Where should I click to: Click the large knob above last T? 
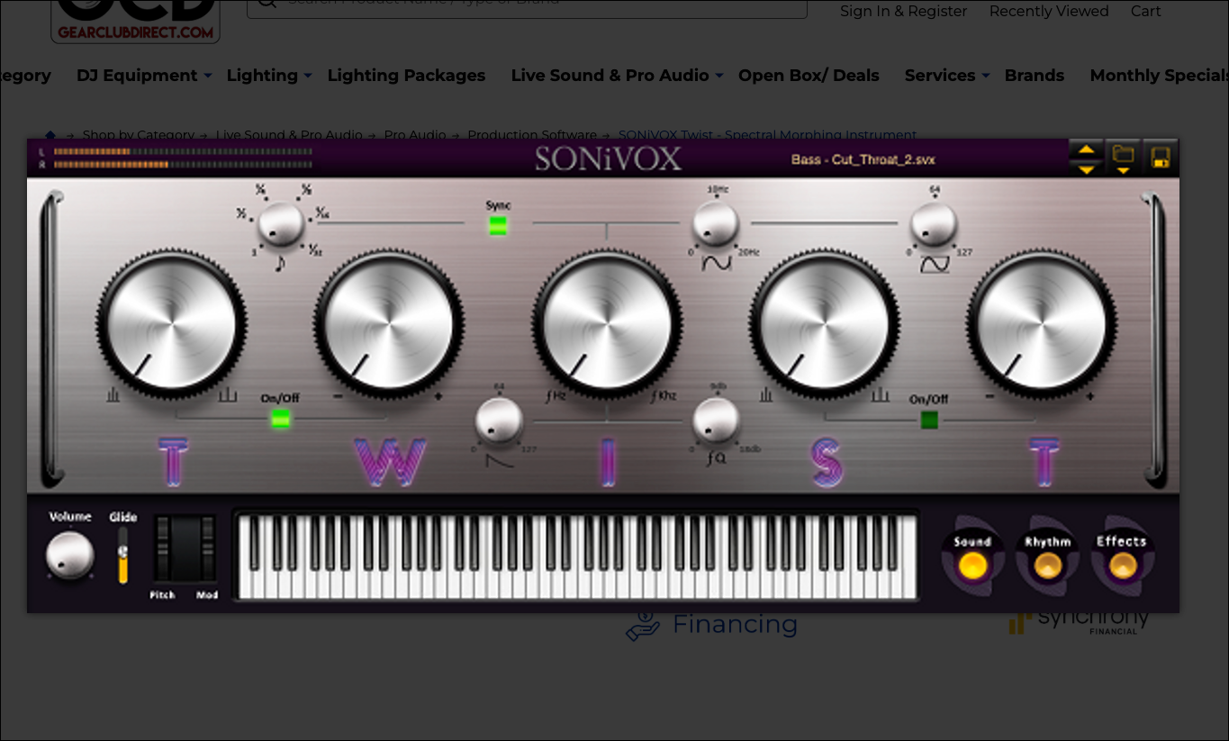pos(1042,323)
